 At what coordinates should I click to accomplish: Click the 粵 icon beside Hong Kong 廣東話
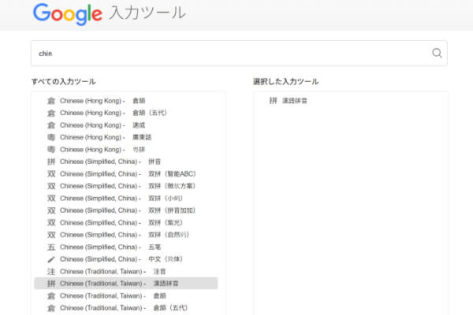[51, 137]
